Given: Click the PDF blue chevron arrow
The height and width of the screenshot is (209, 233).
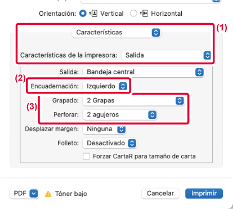Looking at the screenshot, I should [x=34, y=193].
